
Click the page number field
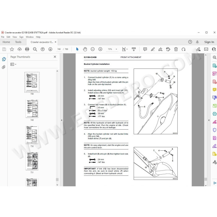pyautogui.click(x=59, y=49)
